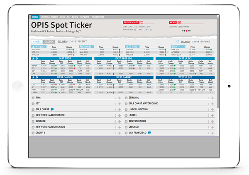
Task: Expand the GULF COAST section
Action: (33, 110)
